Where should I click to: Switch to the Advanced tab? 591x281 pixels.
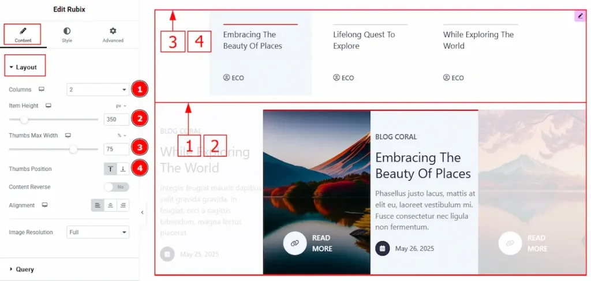tap(113, 35)
